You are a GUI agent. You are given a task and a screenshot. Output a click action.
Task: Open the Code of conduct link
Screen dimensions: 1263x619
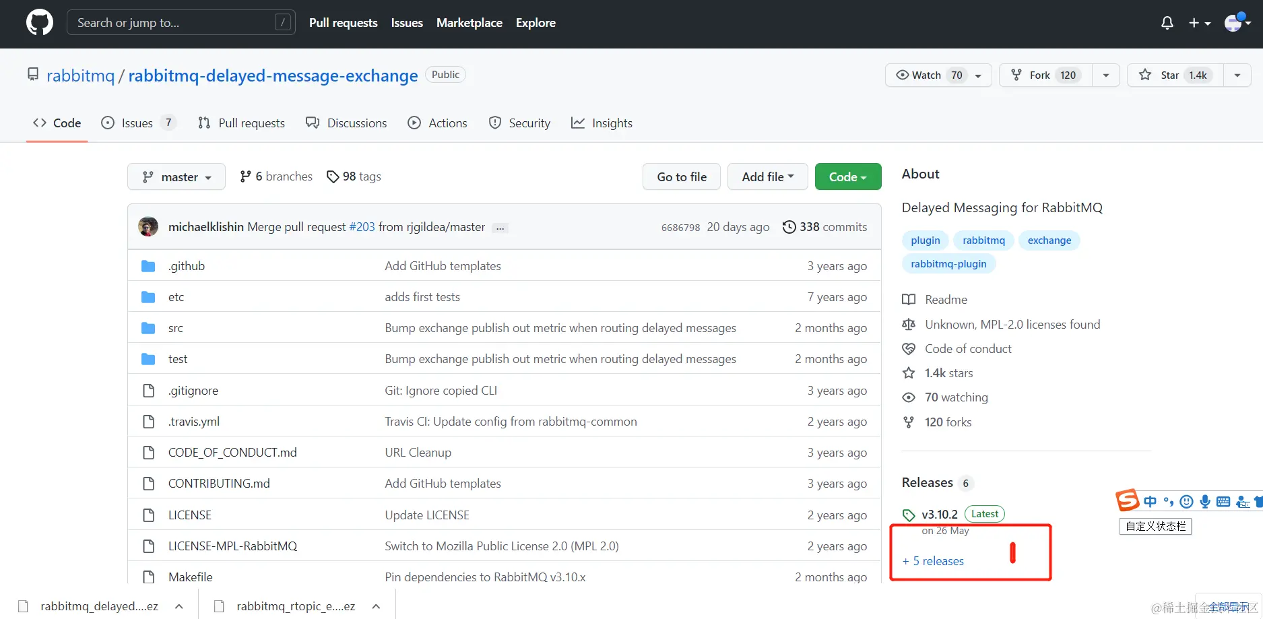click(957, 349)
